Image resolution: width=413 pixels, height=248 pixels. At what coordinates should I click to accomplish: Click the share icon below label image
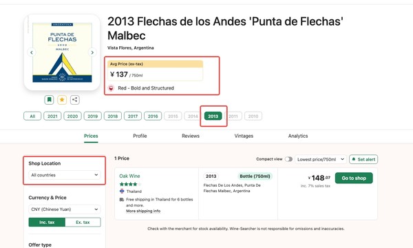pos(75,100)
